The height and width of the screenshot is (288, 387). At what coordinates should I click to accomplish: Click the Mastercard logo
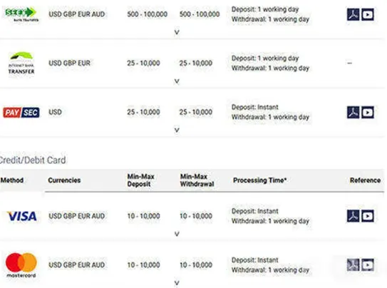click(21, 265)
